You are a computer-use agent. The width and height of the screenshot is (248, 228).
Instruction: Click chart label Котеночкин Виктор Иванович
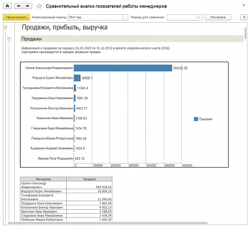point(51,108)
